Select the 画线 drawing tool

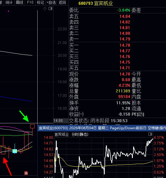pos(19,2)
